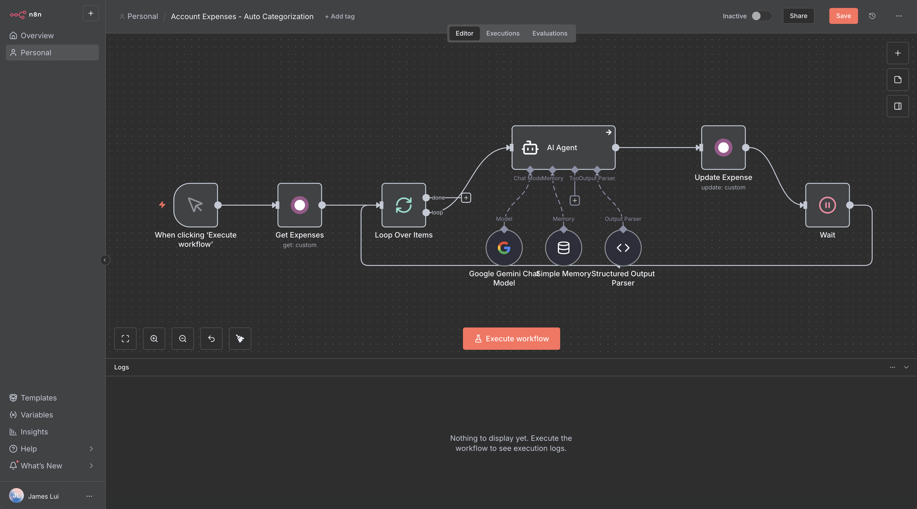Screen dimensions: 917x509
Task: Expand the What's New submenu
Action: (x=91, y=466)
